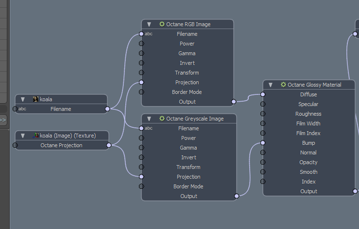The width and height of the screenshot is (359, 229).
Task: Click the Greyscale Image Border Mode input port
Action: (141, 186)
